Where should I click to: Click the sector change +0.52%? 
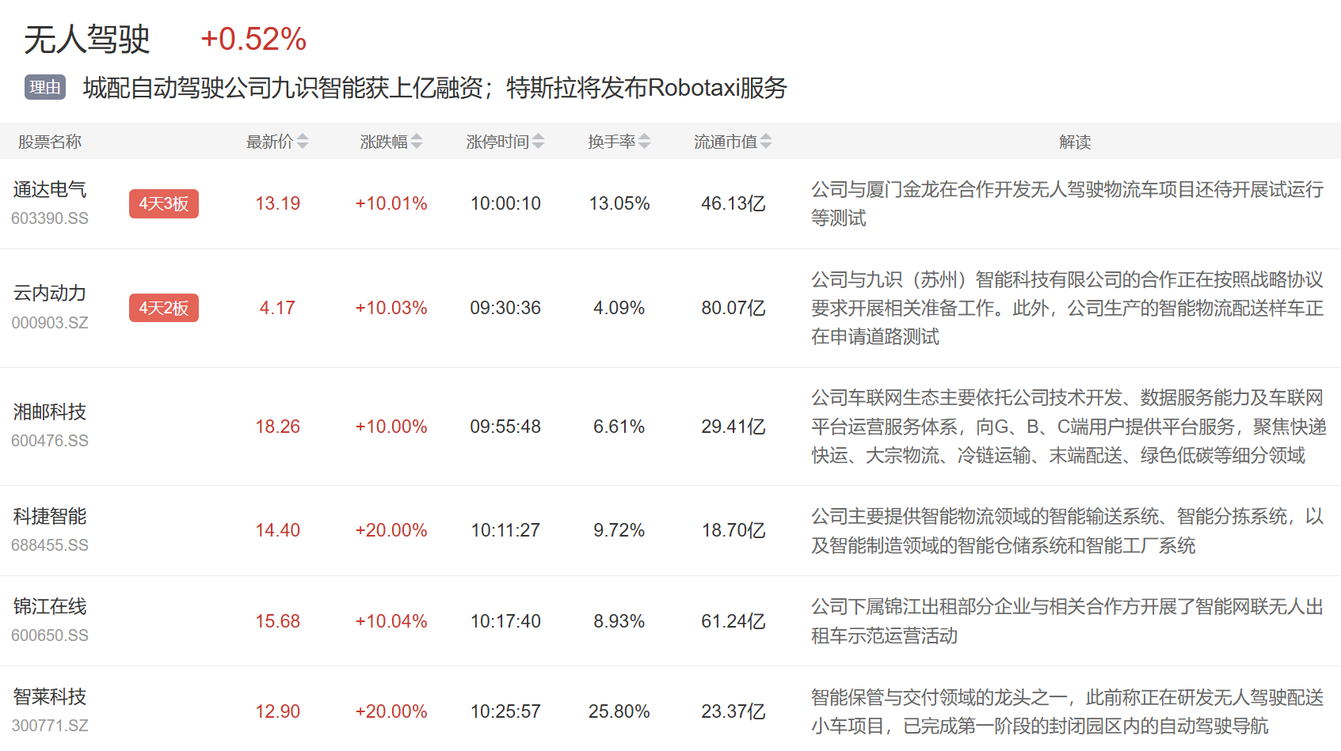point(253,39)
